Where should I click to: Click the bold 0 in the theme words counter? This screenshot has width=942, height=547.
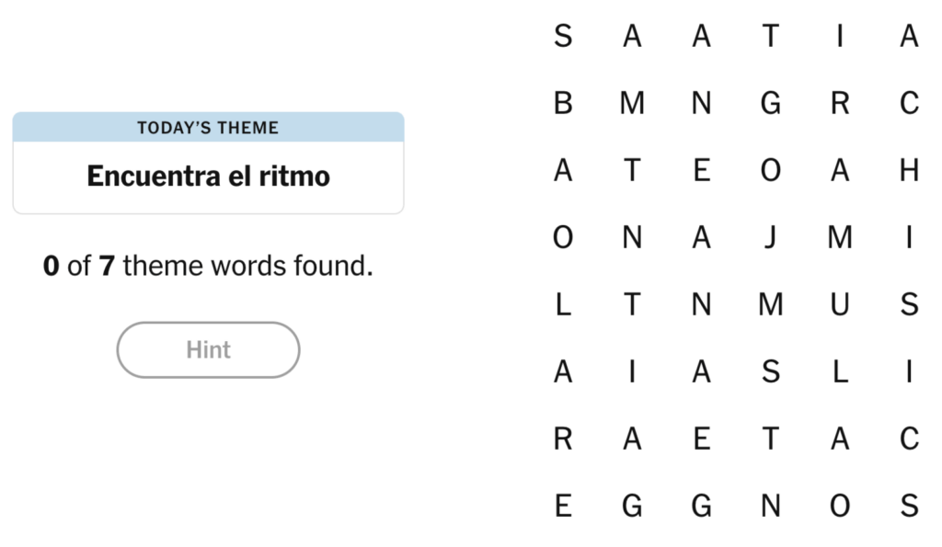51,266
